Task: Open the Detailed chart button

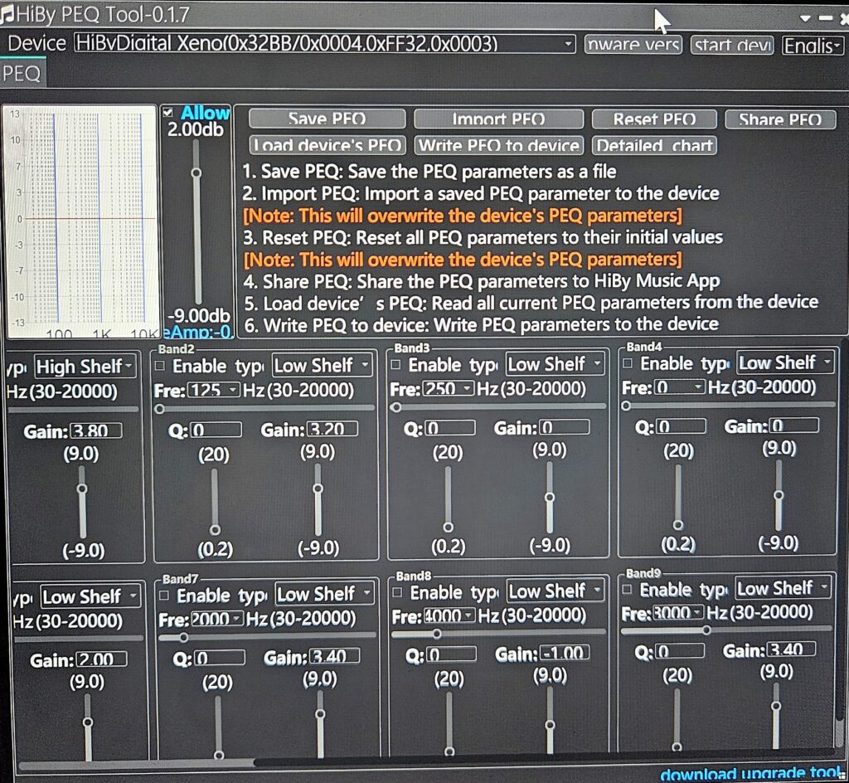Action: (654, 146)
